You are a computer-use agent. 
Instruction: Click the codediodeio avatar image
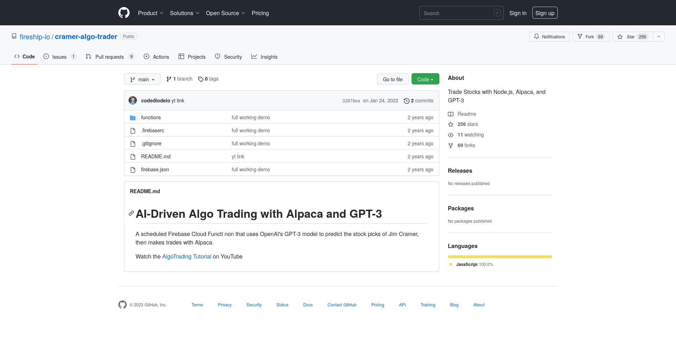point(133,100)
